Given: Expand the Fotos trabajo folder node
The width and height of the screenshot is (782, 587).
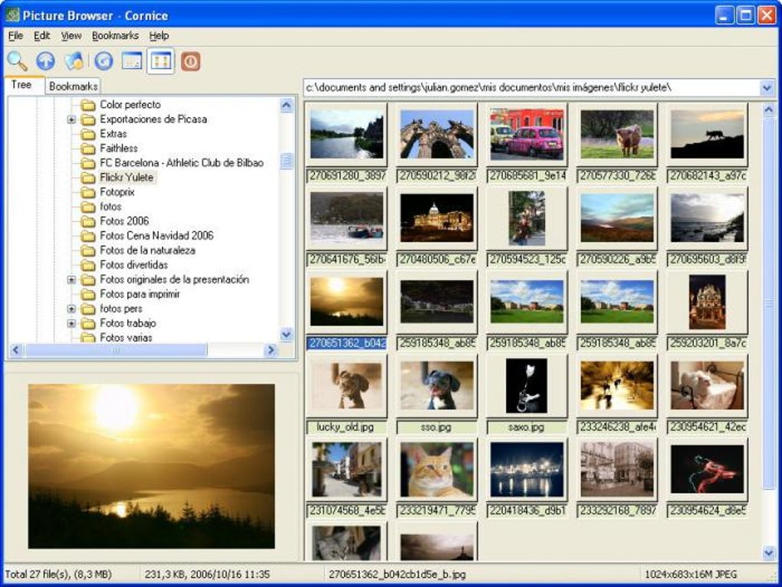Looking at the screenshot, I should (x=71, y=323).
